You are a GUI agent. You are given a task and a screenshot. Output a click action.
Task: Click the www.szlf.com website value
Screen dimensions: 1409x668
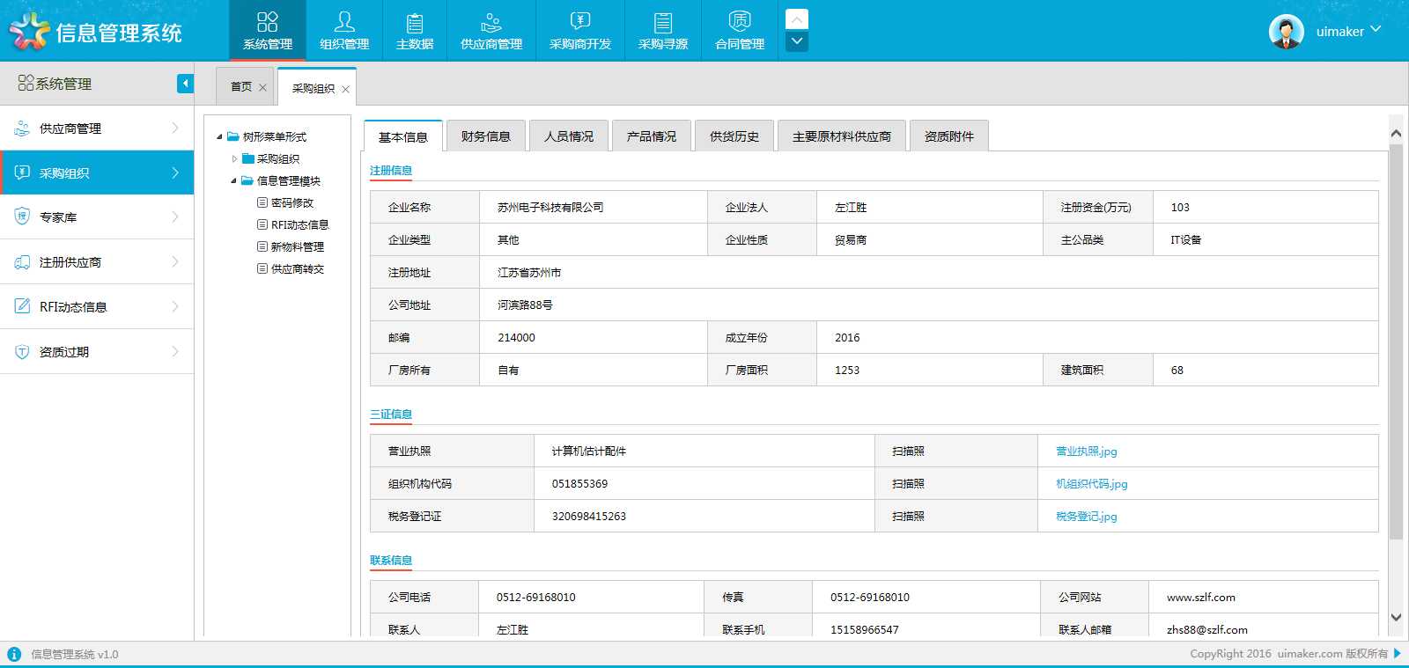[1201, 598]
